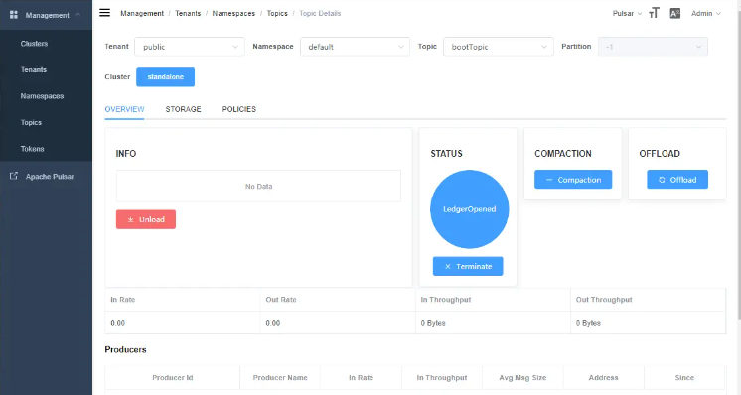Switch to the OVERVIEW tab
This screenshot has width=741, height=395.
click(124, 109)
